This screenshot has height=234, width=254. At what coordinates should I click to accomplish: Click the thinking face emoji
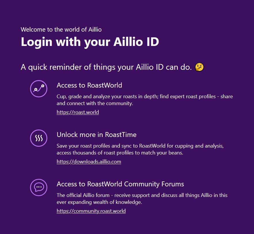199,67
